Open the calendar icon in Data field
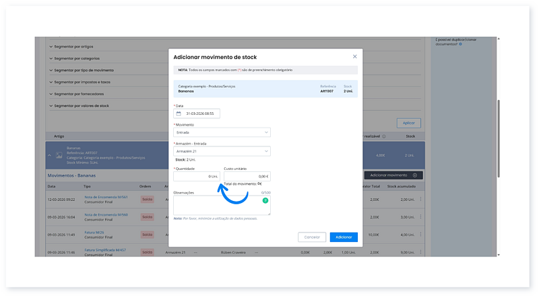Viewport: 539px width, 297px height. tap(179, 114)
